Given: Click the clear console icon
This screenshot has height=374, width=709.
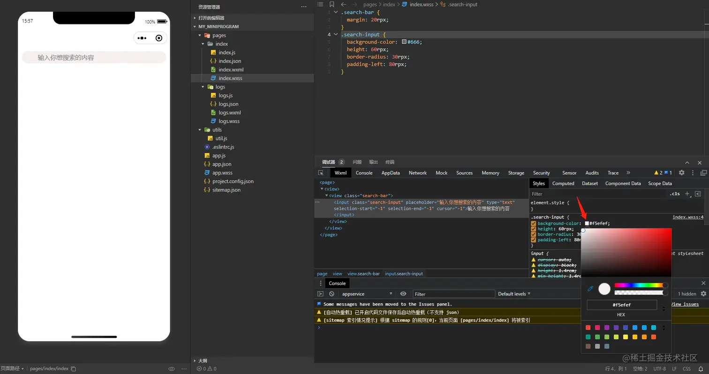Looking at the screenshot, I should click(332, 294).
